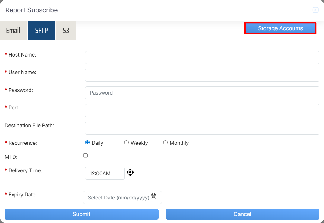Click the time picker icon beside Delivery Time

(130, 173)
